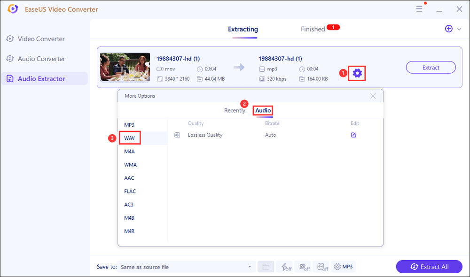Screen dimensions: 470x277
Task: Click the Auto bitrate value
Action: [x=270, y=135]
